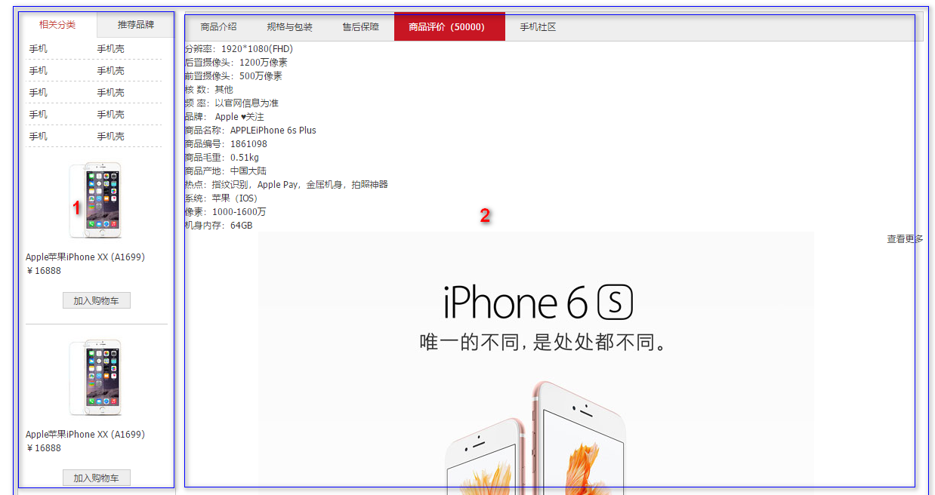Switch to the 相关分类 tab
This screenshot has width=935, height=495.
coord(57,25)
